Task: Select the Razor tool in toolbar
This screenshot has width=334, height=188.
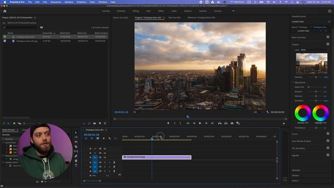Action: (x=76, y=147)
